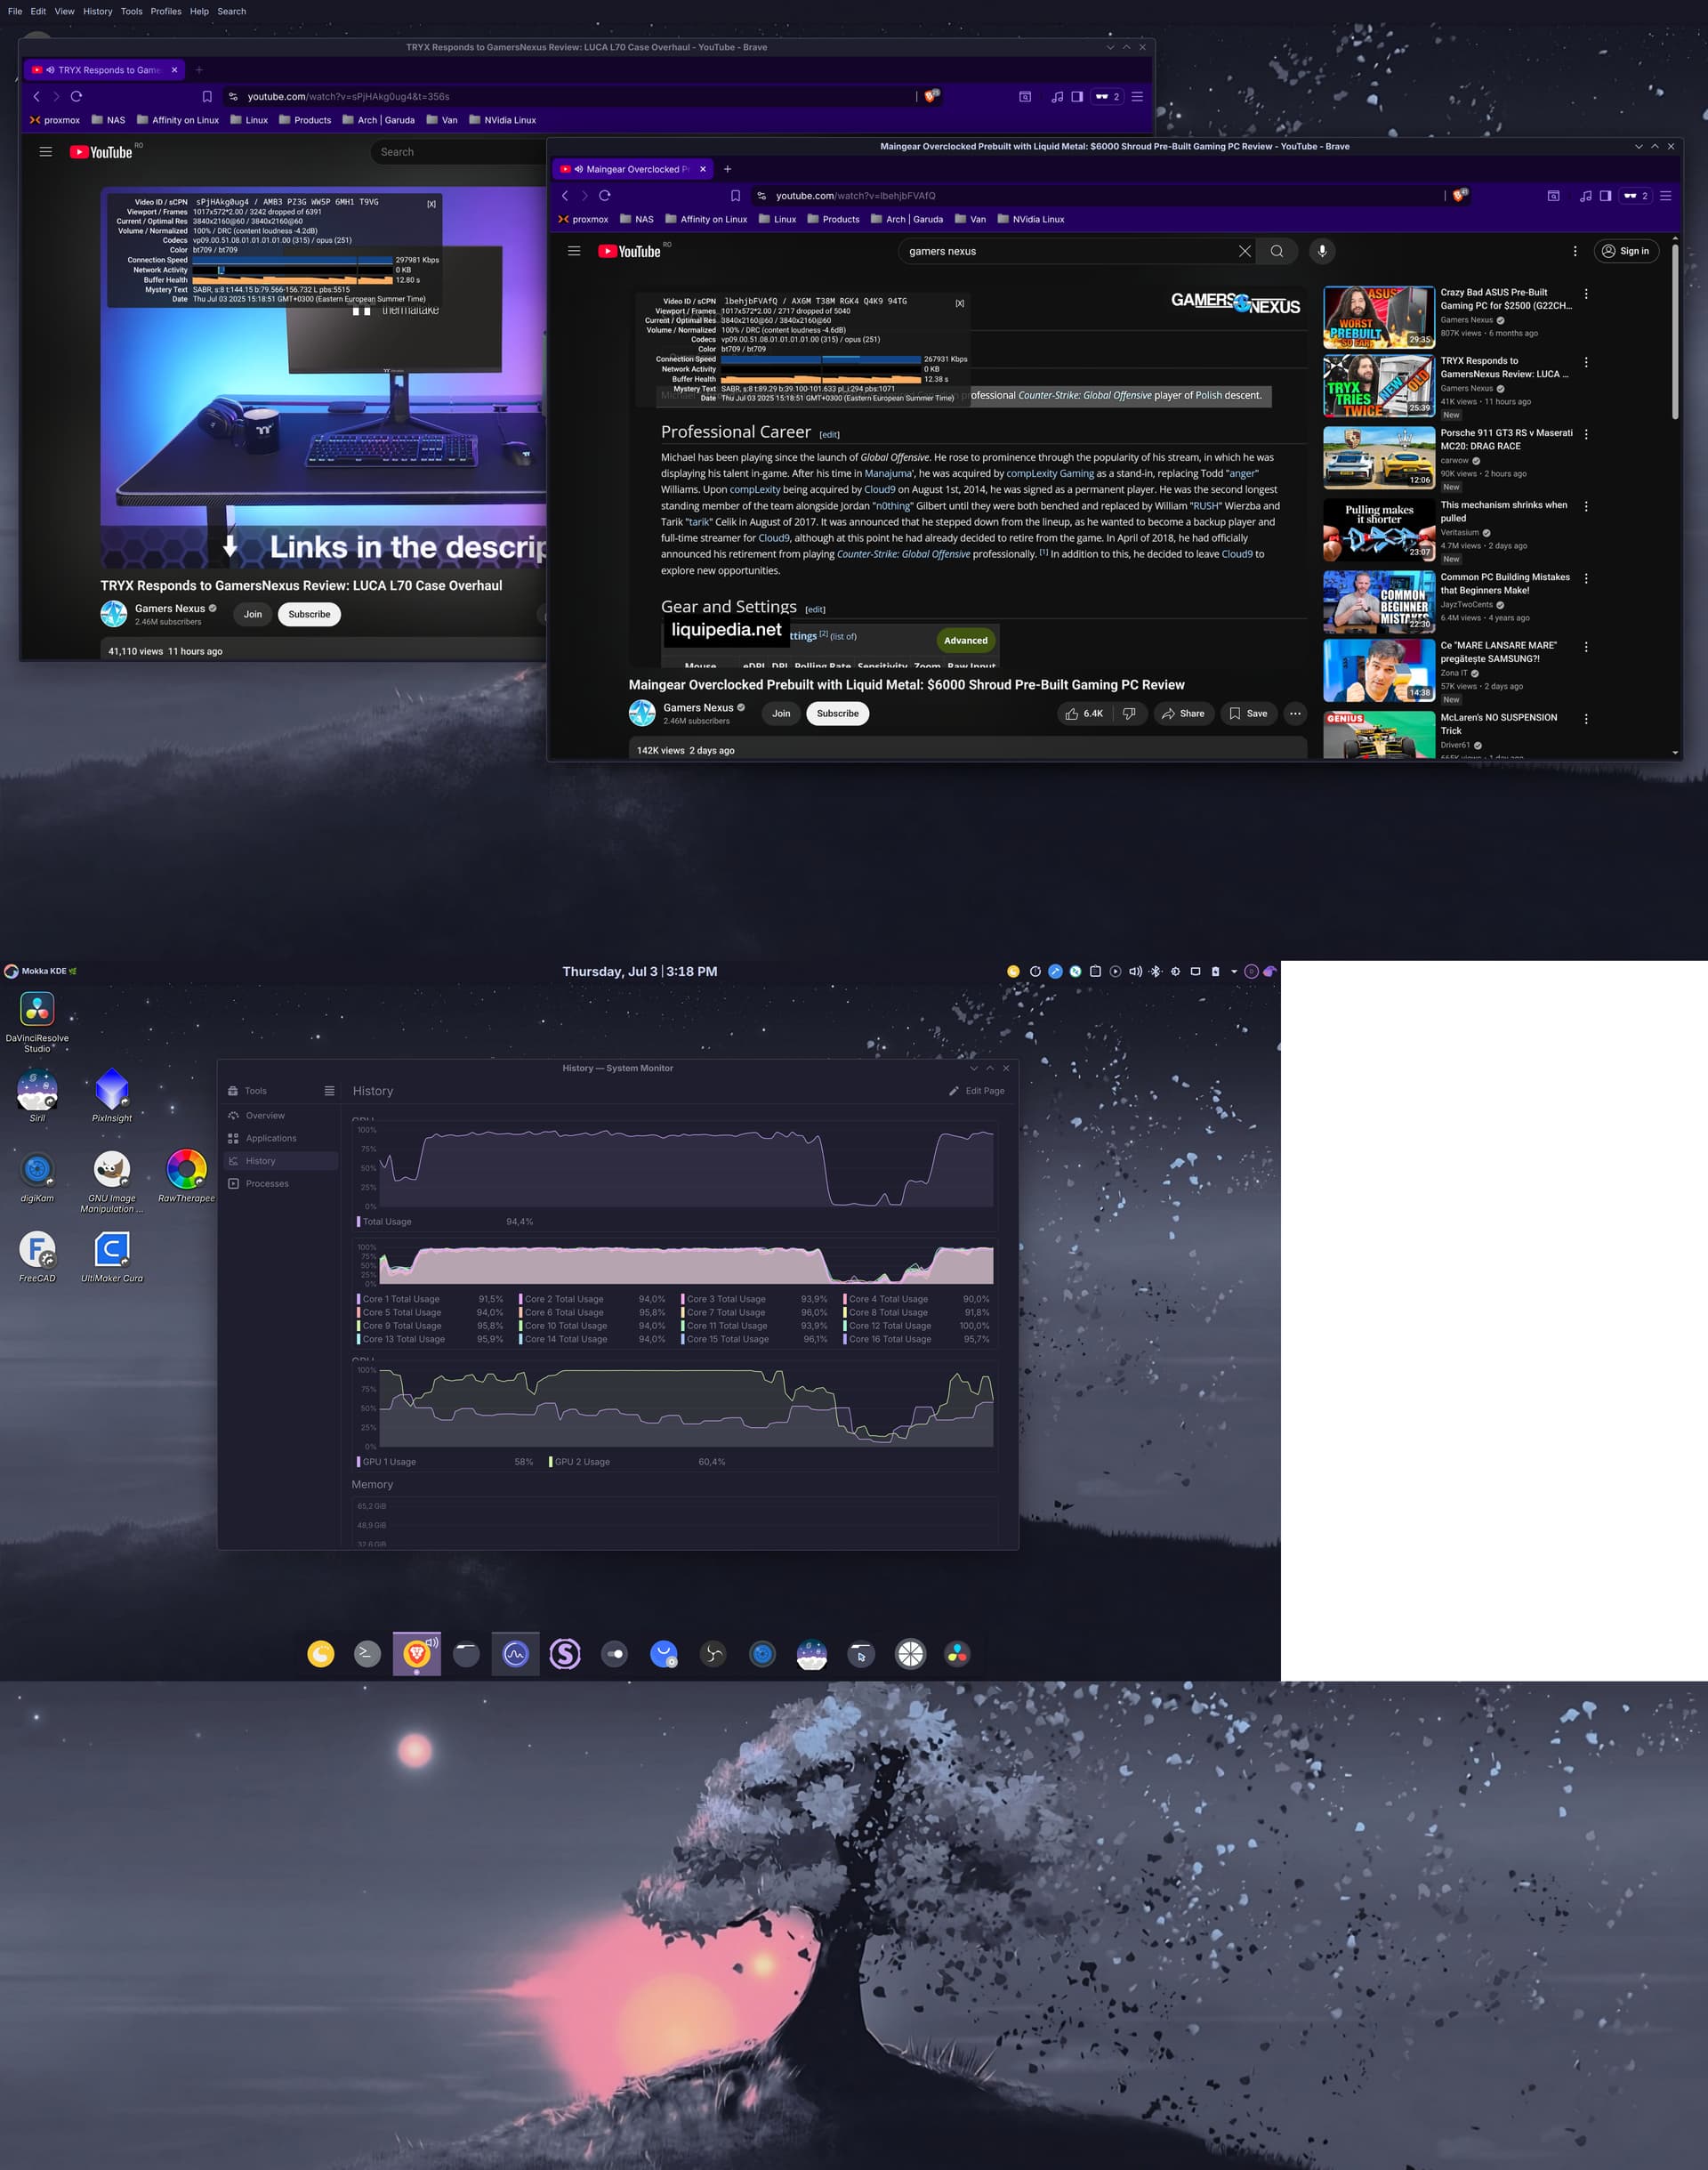Click System Monitor icon in the dock

click(x=515, y=1654)
